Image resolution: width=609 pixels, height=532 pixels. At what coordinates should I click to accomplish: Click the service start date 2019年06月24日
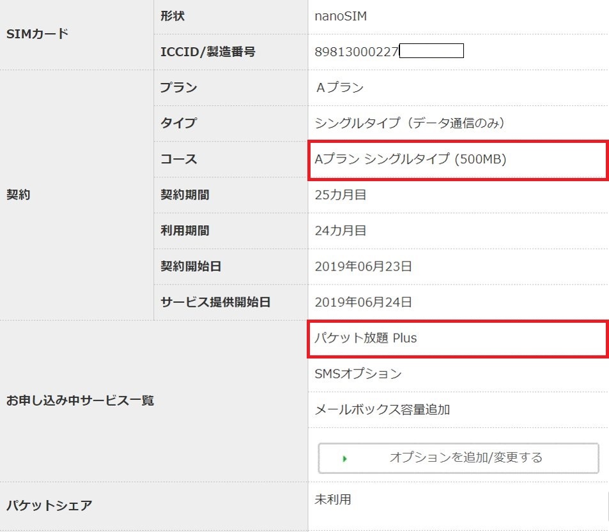[363, 302]
